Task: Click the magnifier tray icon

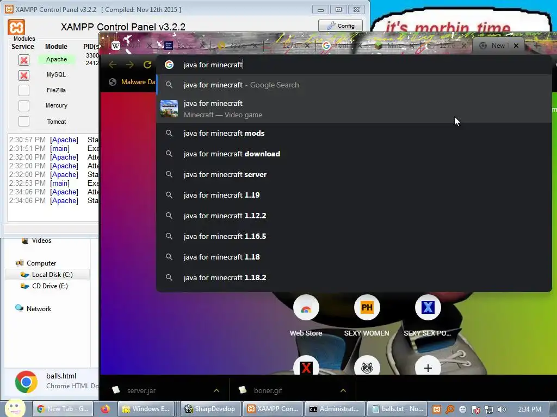Action: pyautogui.click(x=450, y=409)
